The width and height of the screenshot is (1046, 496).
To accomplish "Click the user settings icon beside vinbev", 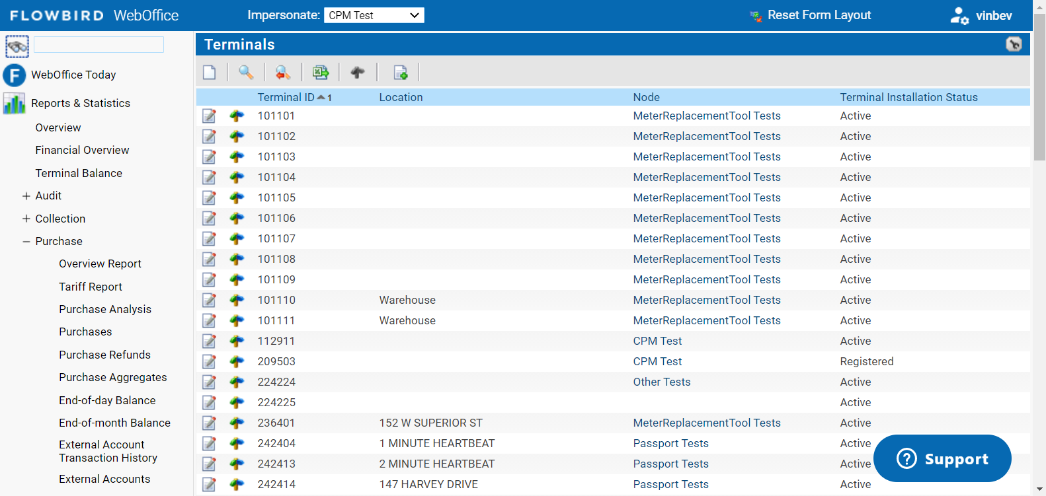I will tap(959, 15).
